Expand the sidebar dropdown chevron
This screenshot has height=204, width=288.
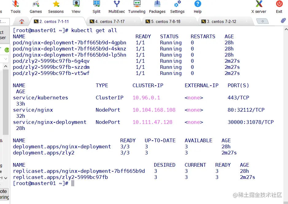pyautogui.click(x=6, y=59)
